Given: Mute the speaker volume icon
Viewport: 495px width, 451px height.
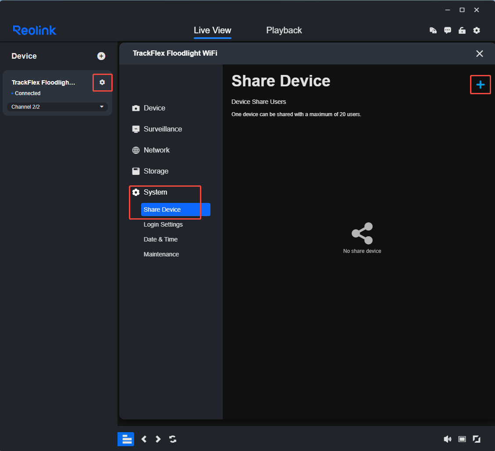Looking at the screenshot, I should tap(447, 439).
